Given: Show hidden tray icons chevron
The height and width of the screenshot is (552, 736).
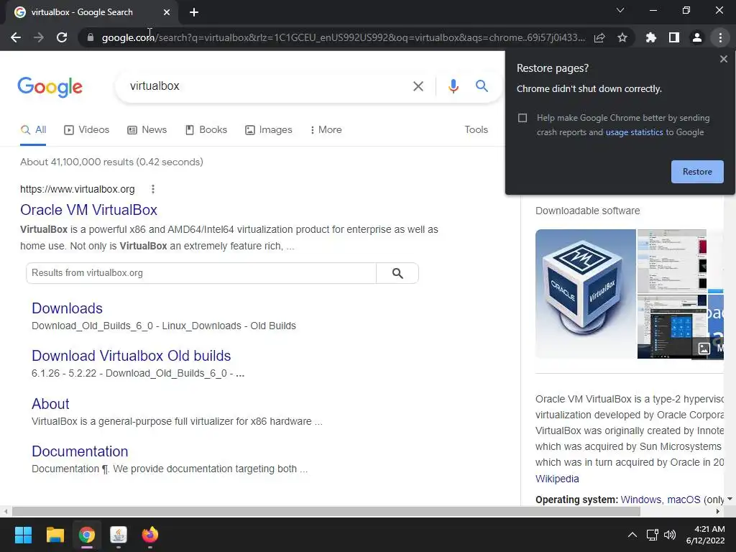Looking at the screenshot, I should pyautogui.click(x=632, y=535).
